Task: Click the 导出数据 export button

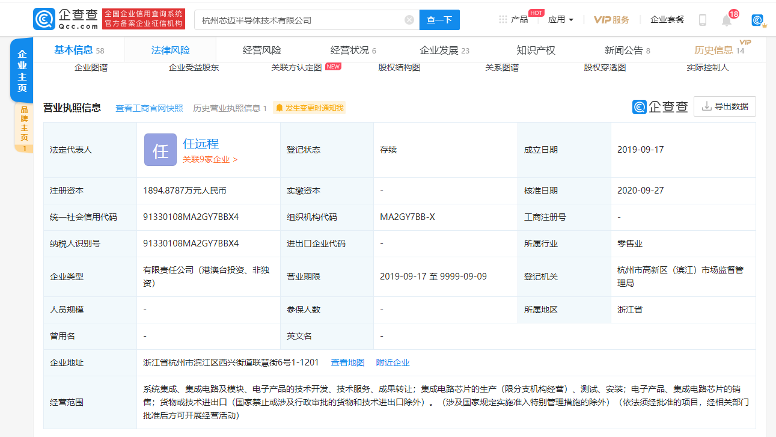Action: coord(724,106)
